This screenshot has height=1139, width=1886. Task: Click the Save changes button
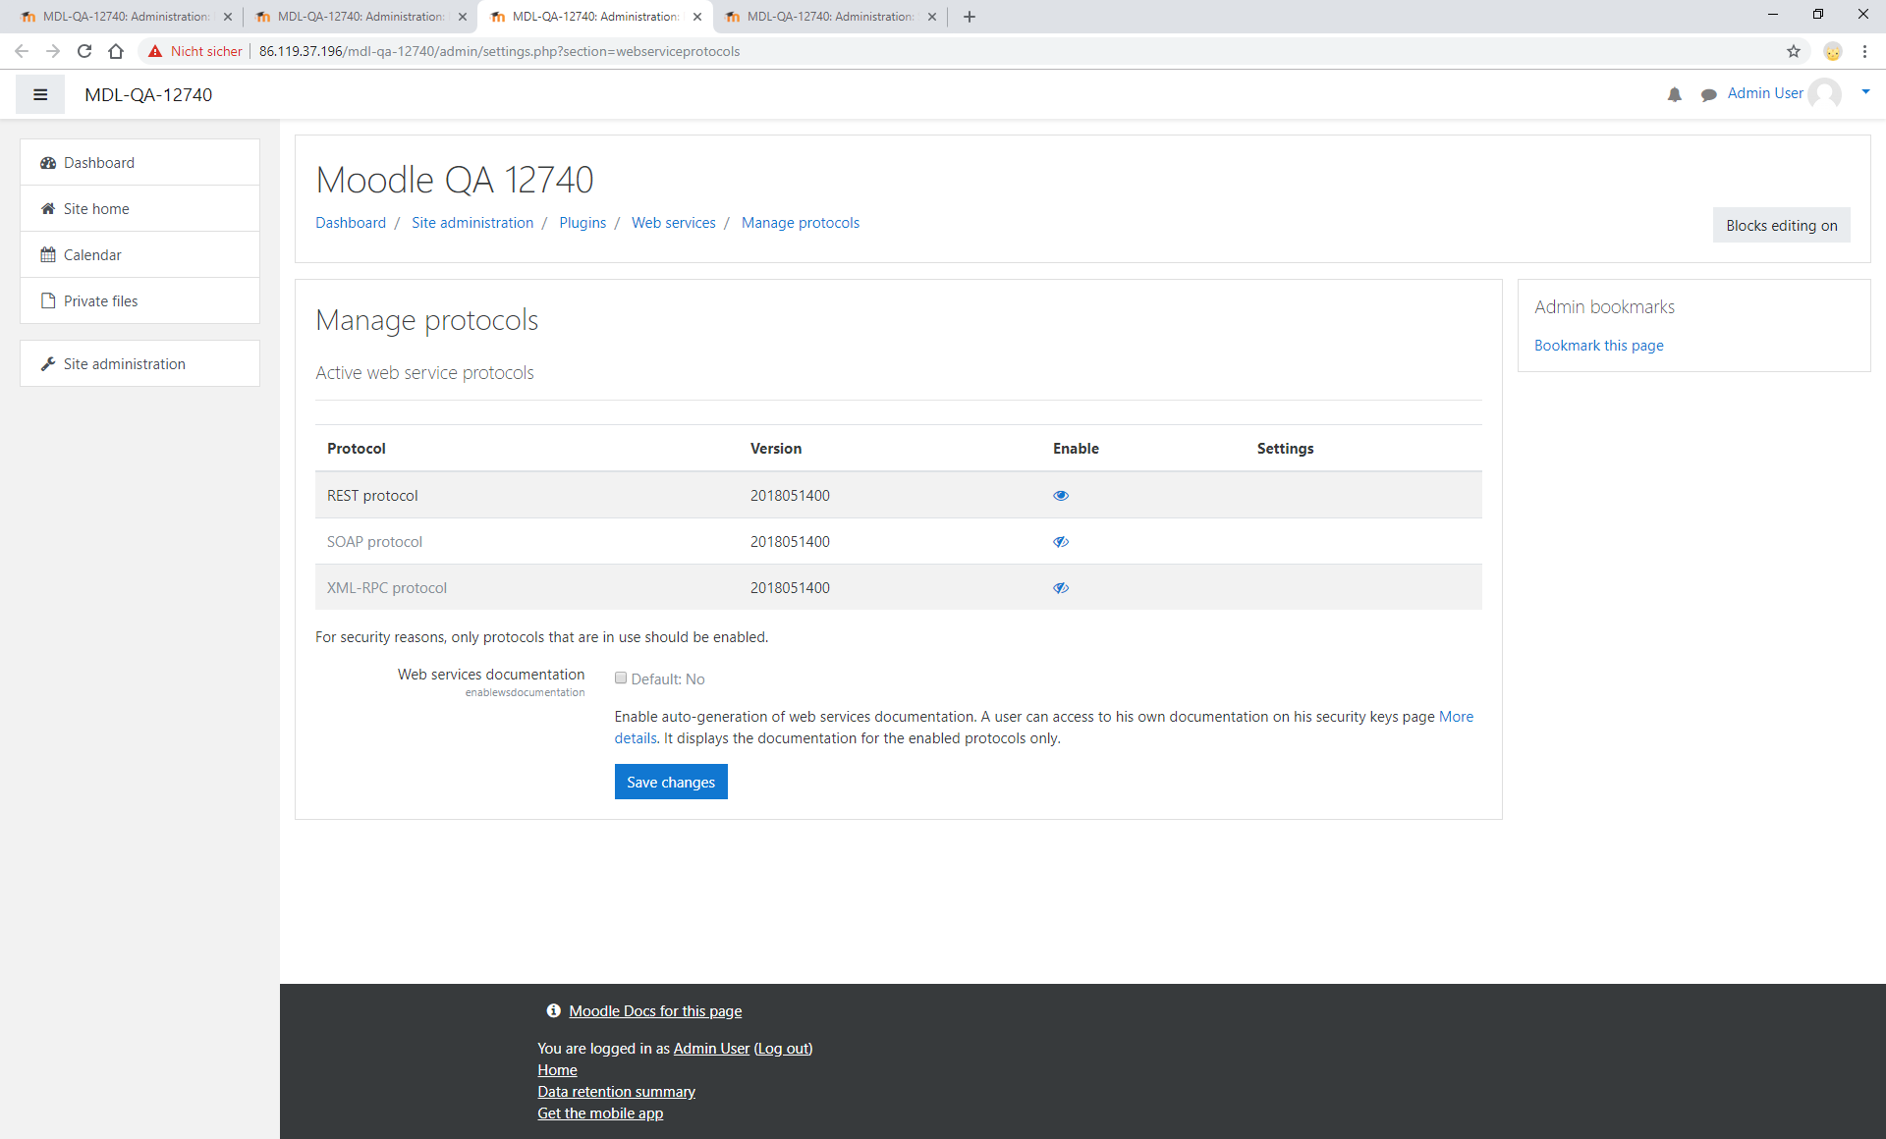671,782
